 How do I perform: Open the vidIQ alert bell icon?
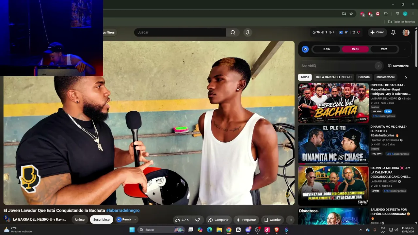click(x=359, y=32)
